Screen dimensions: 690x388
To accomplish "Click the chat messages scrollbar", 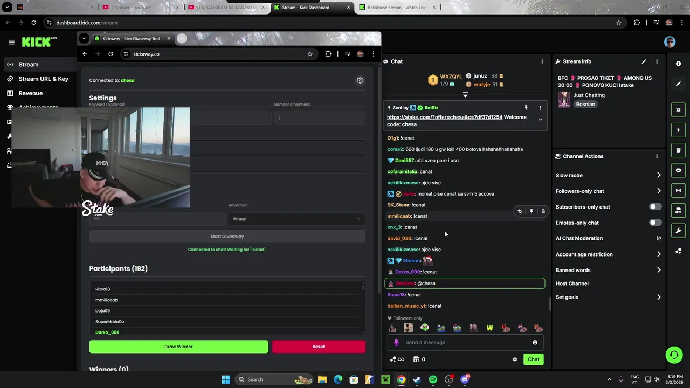I will coord(549,304).
